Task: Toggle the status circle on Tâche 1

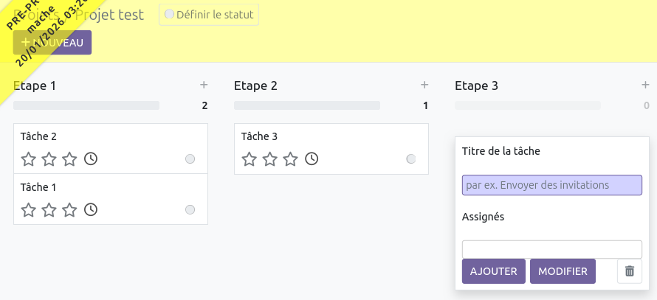Action: (190, 210)
